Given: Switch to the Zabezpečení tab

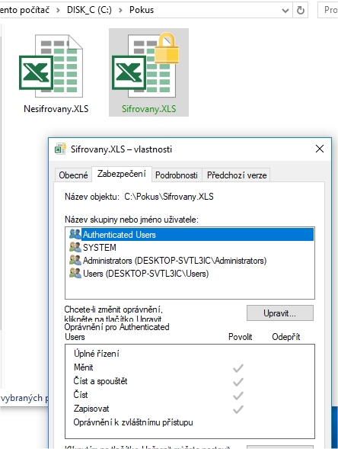Looking at the screenshot, I should tap(122, 174).
